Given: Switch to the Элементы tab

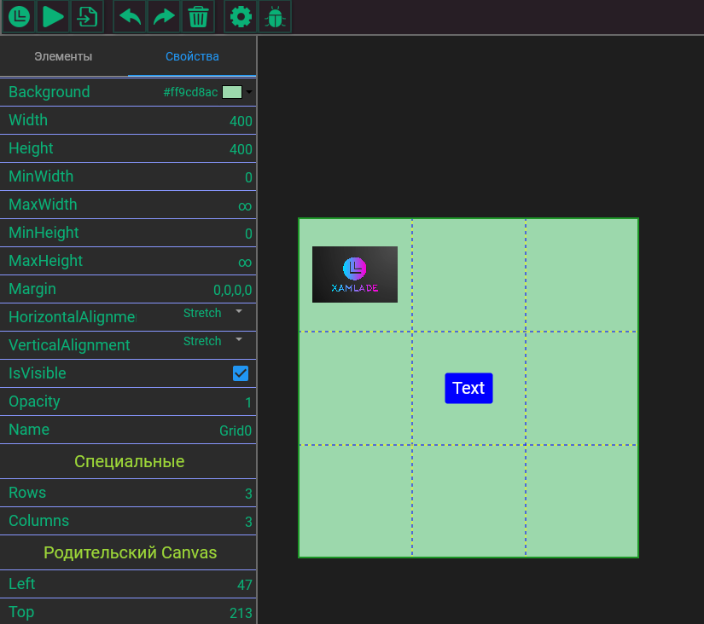Looking at the screenshot, I should [x=63, y=56].
